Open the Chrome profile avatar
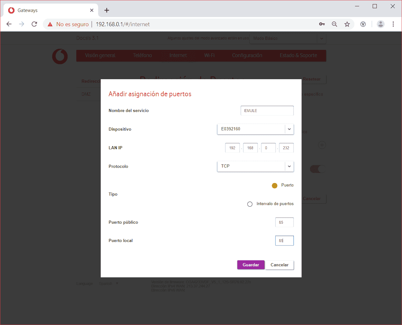The image size is (402, 325). click(x=381, y=24)
